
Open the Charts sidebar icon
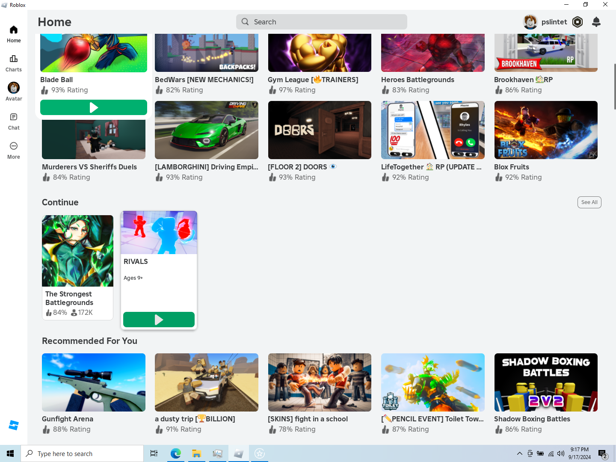[x=14, y=63]
